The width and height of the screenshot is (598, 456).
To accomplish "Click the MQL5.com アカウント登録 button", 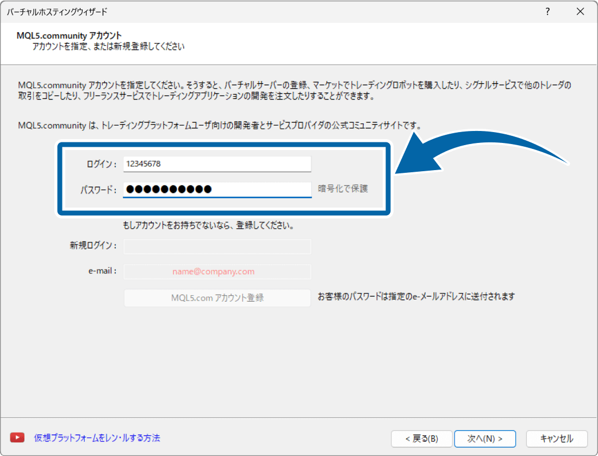I will (x=217, y=298).
